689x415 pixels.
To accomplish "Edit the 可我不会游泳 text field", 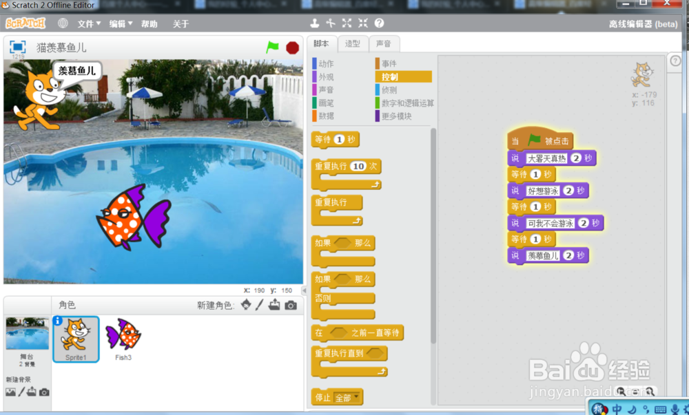I will click(x=550, y=223).
